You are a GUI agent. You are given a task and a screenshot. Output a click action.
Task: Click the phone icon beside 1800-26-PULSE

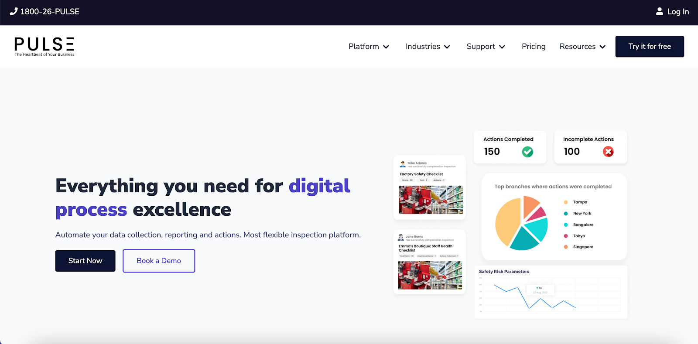tap(14, 12)
